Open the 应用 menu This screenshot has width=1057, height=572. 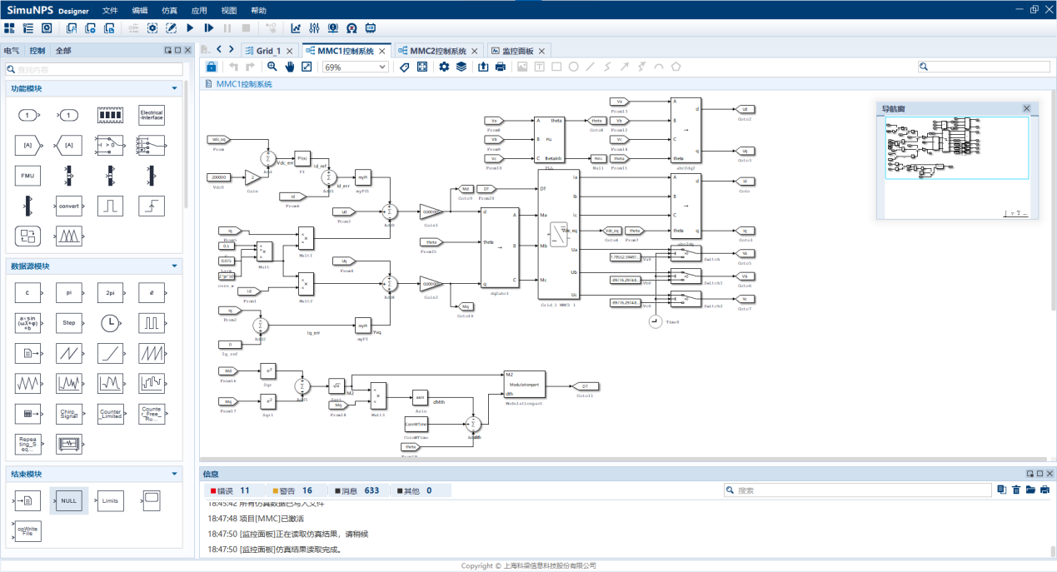tap(199, 10)
